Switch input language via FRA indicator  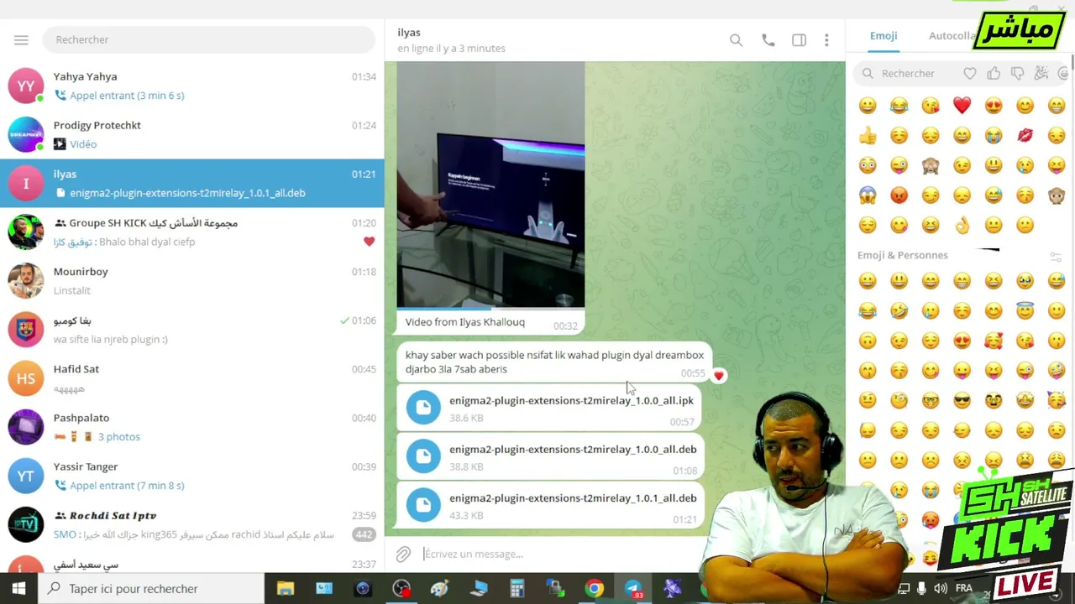click(x=964, y=589)
